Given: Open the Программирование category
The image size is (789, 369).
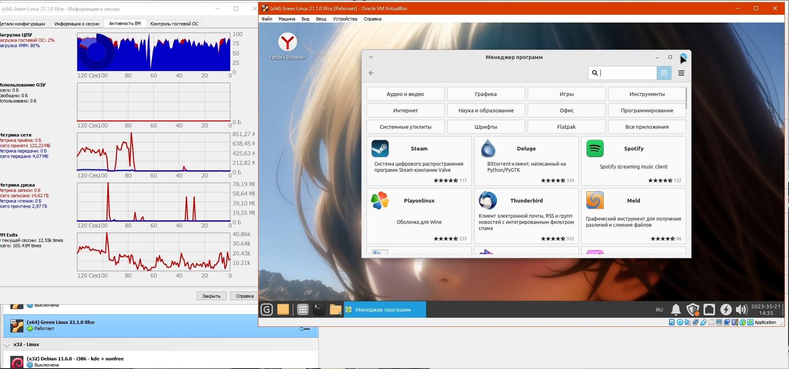Looking at the screenshot, I should coord(647,110).
